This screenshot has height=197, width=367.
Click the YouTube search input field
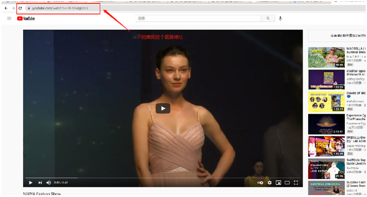point(198,18)
